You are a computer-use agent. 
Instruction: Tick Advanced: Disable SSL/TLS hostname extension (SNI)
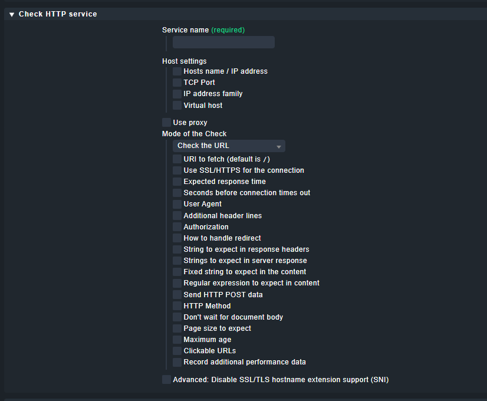(166, 380)
